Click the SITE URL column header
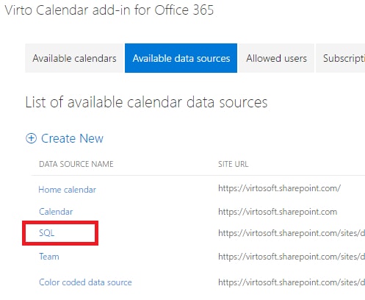The height and width of the screenshot is (300, 365). (234, 164)
